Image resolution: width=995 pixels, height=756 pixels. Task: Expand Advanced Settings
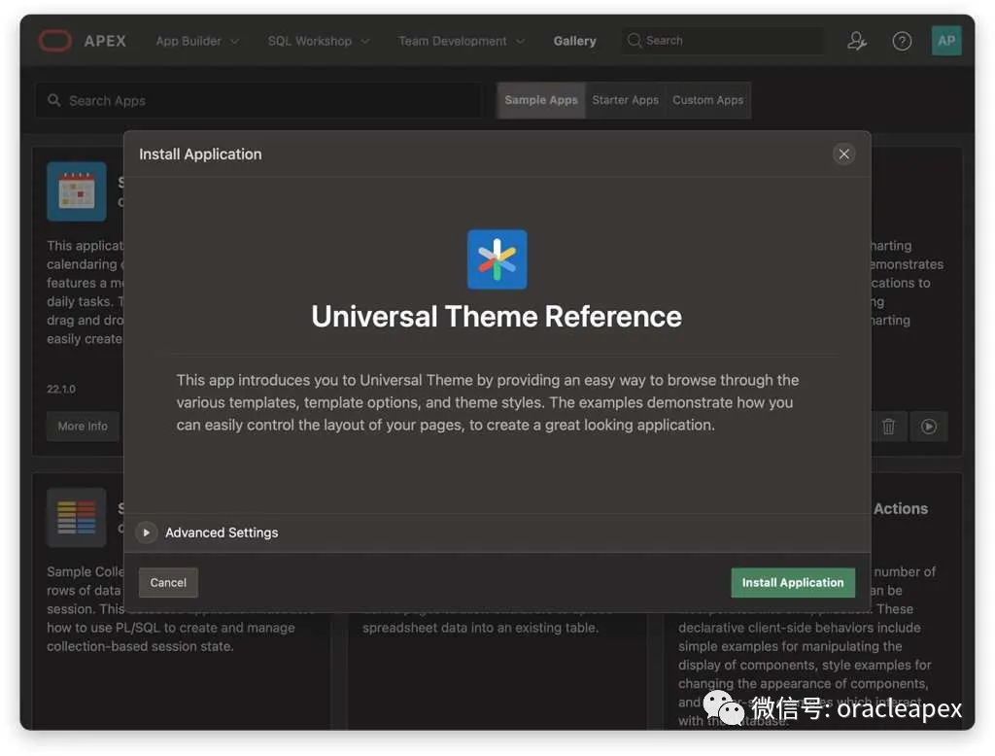click(147, 533)
